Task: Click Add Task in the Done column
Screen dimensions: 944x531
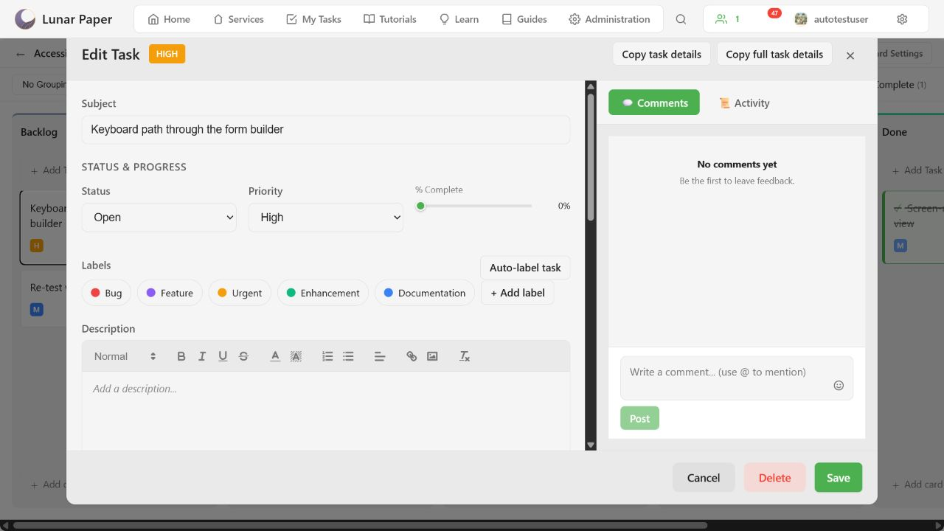Action: pyautogui.click(x=917, y=170)
